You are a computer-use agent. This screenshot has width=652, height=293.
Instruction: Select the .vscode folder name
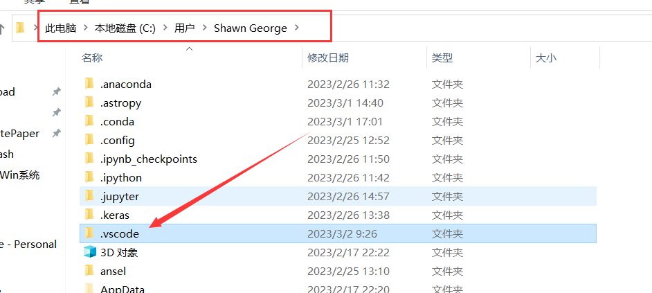pos(119,234)
